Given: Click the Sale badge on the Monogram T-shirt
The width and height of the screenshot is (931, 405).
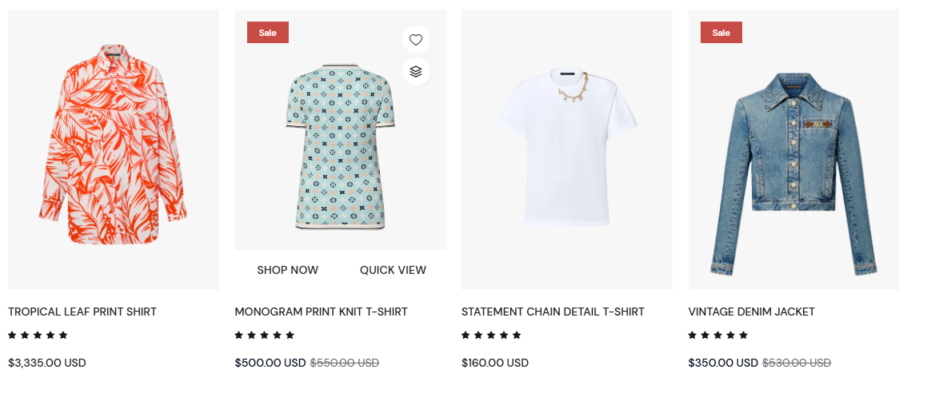Looking at the screenshot, I should click(x=268, y=33).
